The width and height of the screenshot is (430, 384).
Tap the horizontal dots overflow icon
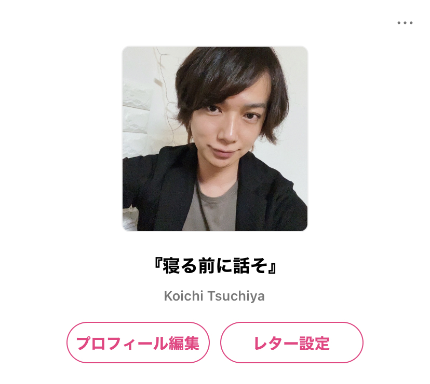tap(405, 23)
